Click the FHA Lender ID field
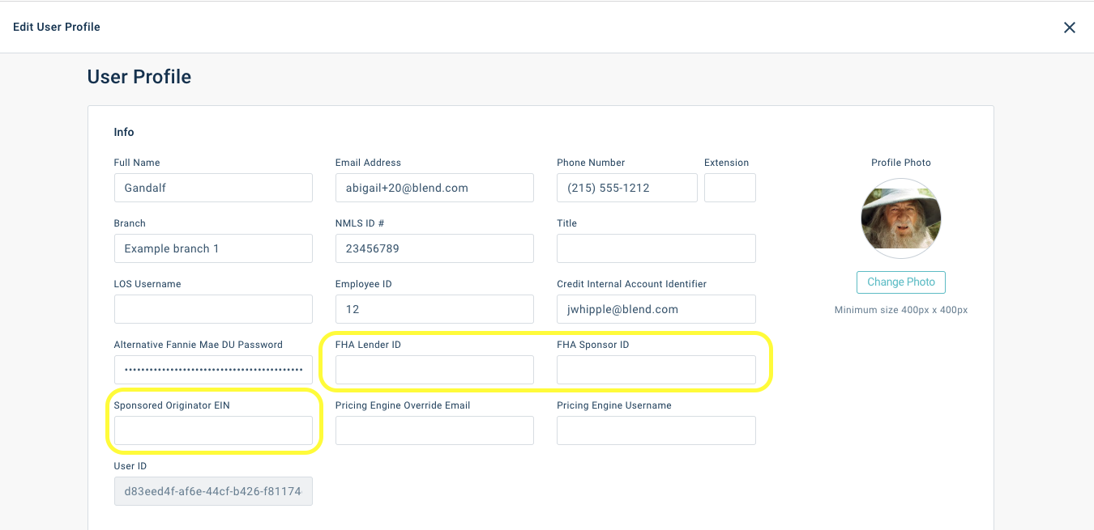The height and width of the screenshot is (530, 1094). click(x=434, y=370)
